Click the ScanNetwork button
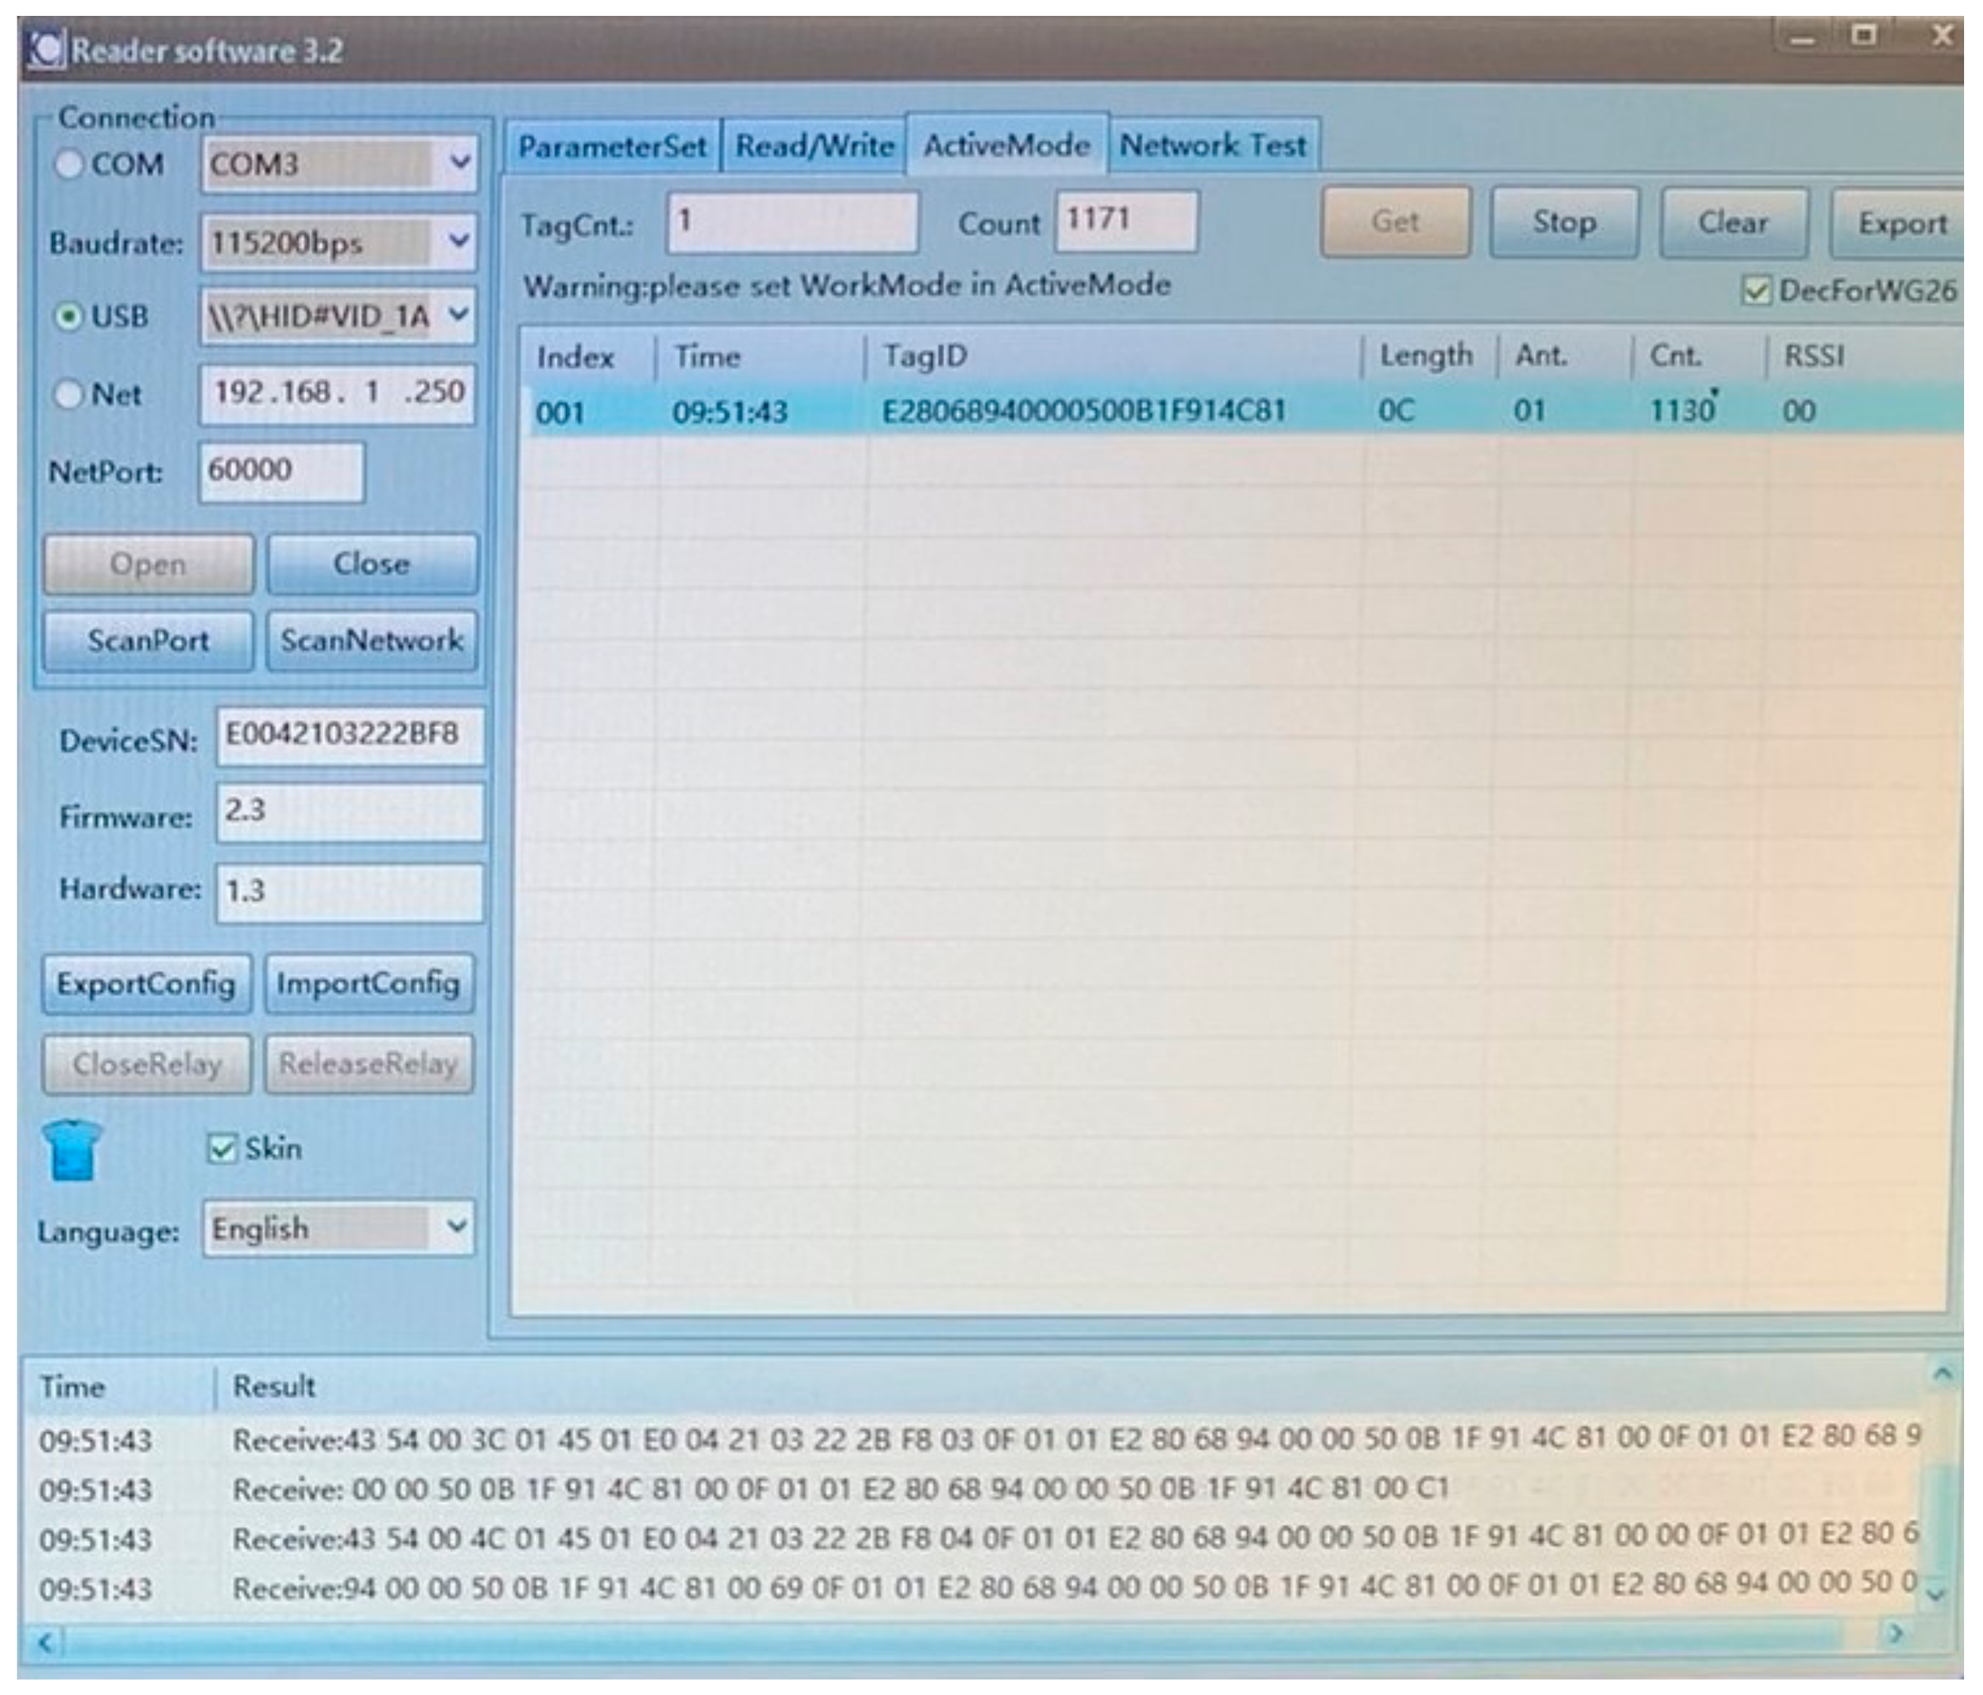 point(372,641)
